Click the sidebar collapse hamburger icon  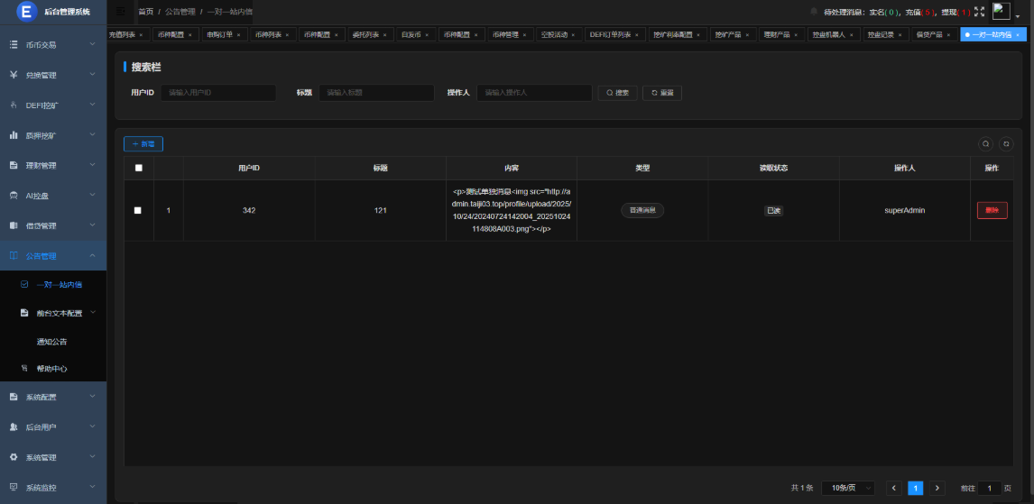point(120,11)
